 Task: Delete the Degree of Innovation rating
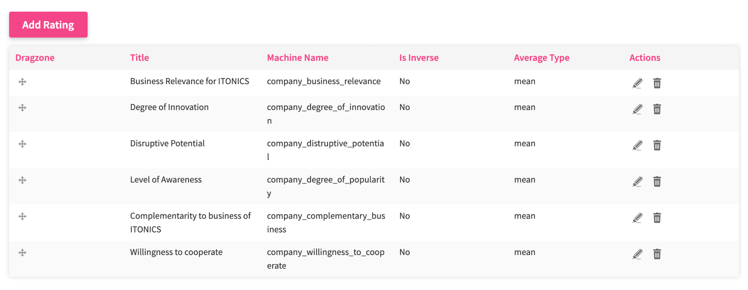click(657, 109)
